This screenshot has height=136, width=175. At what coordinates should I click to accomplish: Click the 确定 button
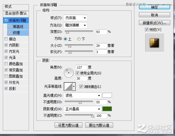coord(155,7)
